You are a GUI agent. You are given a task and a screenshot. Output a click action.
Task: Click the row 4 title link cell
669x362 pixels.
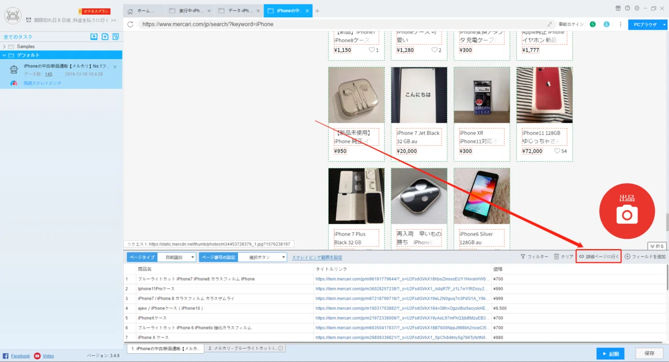tap(402, 308)
